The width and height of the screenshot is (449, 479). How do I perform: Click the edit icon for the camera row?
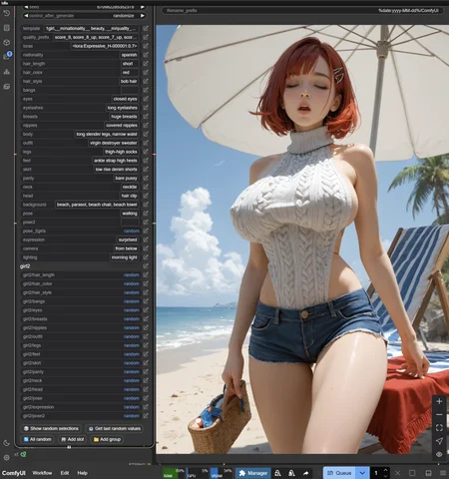tap(146, 248)
